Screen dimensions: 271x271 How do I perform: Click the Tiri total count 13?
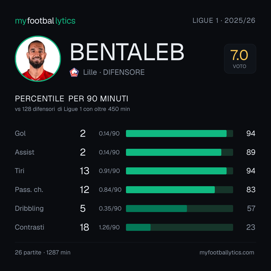click(x=85, y=171)
